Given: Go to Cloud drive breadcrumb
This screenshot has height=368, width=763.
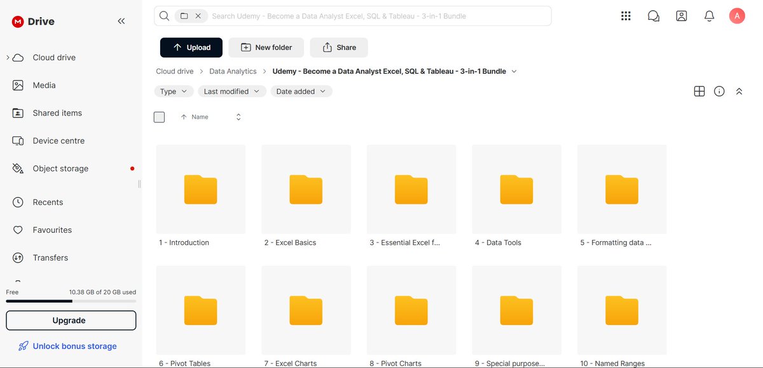Looking at the screenshot, I should click(x=175, y=72).
